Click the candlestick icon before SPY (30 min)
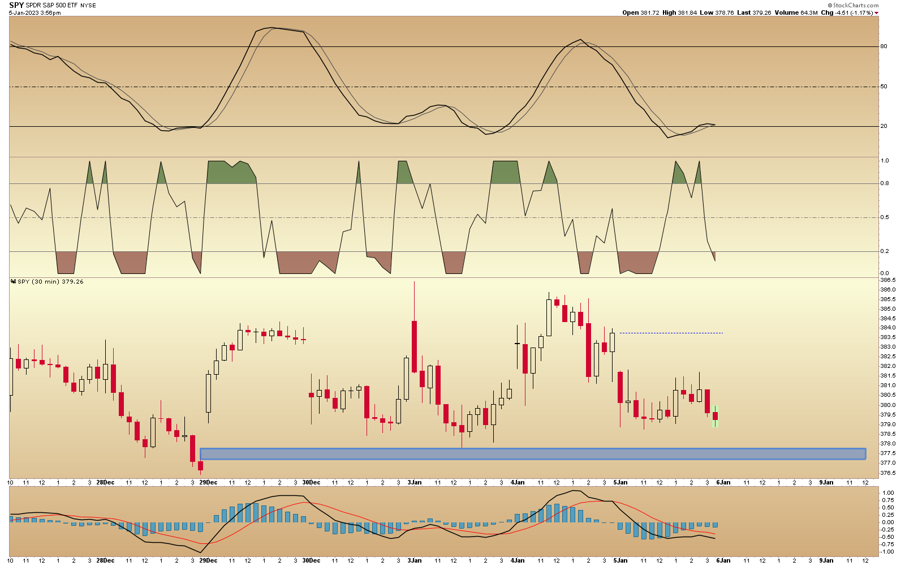This screenshot has width=905, height=566. tap(13, 281)
